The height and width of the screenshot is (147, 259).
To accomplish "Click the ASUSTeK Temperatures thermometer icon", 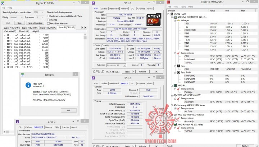I will [178, 53].
